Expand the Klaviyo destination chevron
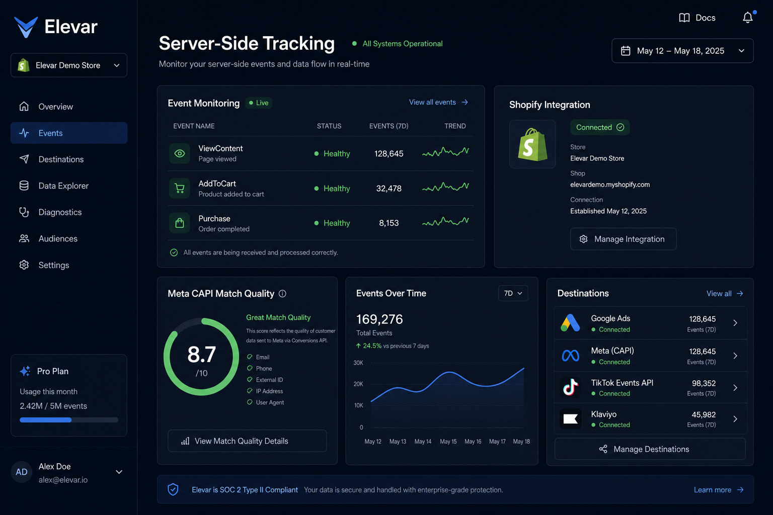The width and height of the screenshot is (773, 515). [735, 419]
